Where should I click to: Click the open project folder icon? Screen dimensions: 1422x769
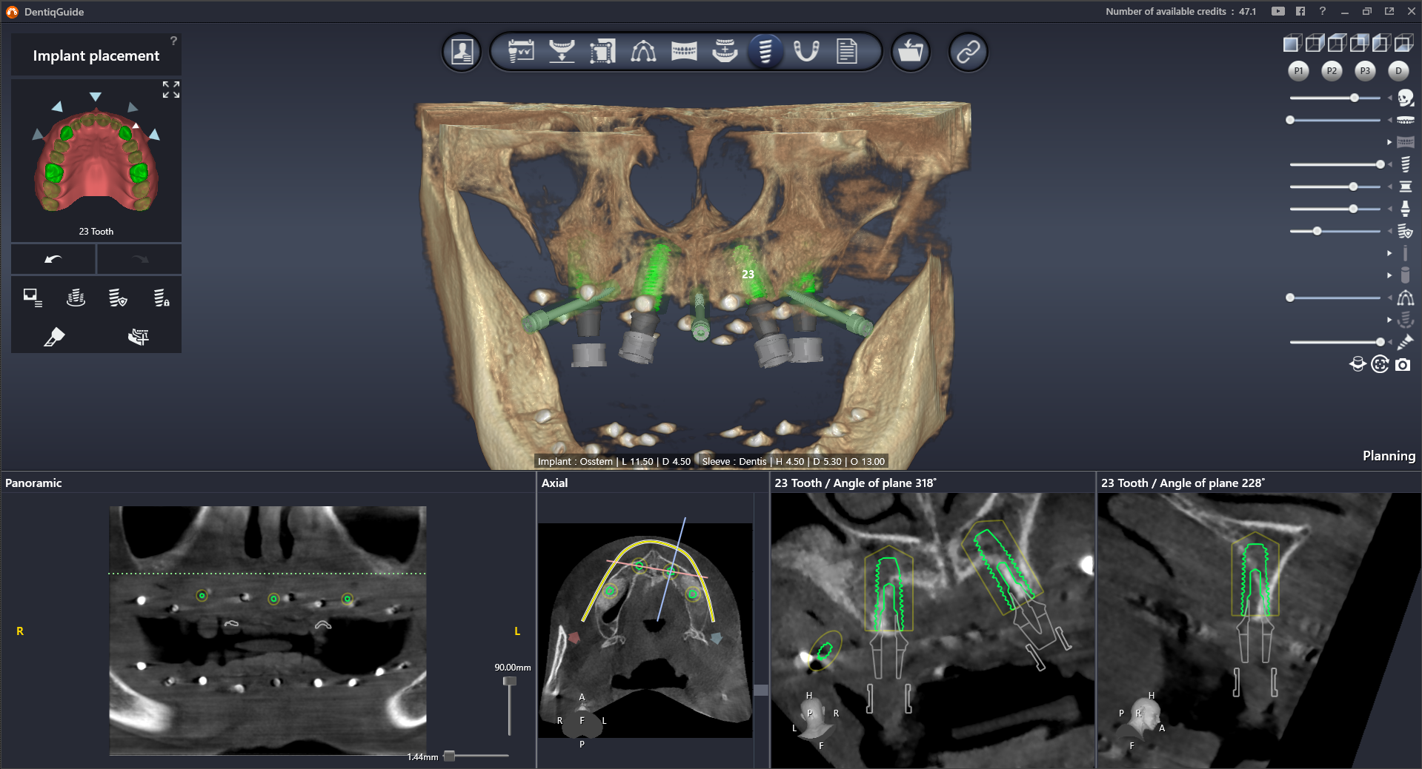[910, 51]
